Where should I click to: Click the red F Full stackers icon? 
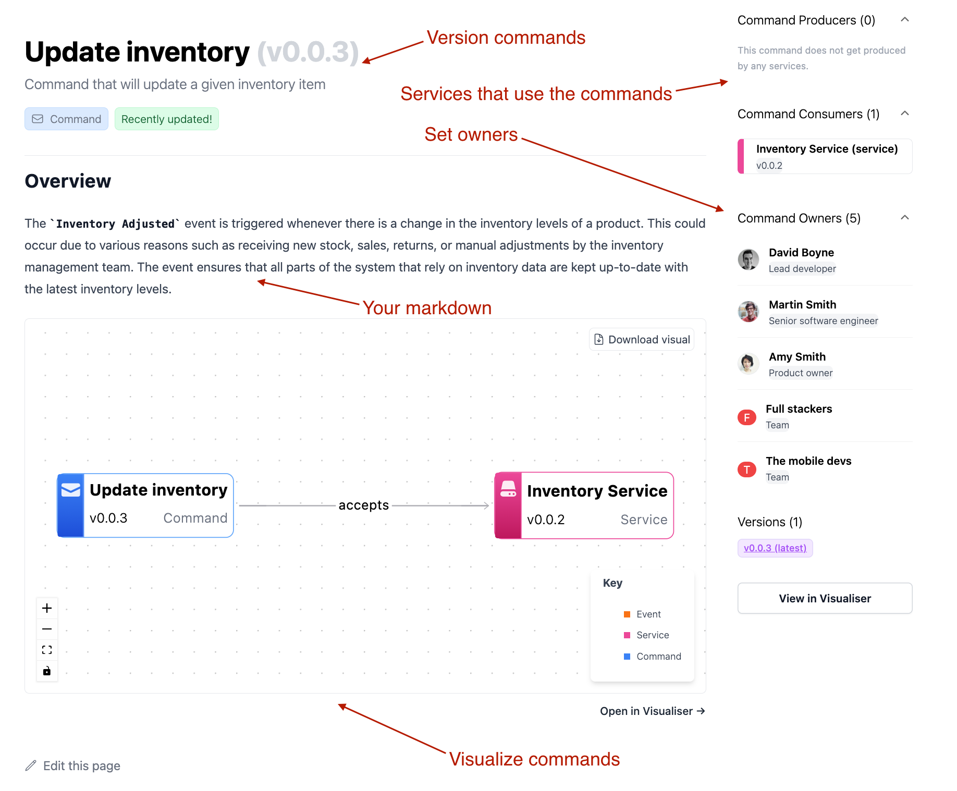coord(747,417)
